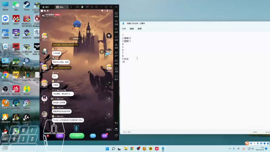The image size is (270, 152).
Task: Select seat 1 player avatar on left
Action: pos(45,36)
